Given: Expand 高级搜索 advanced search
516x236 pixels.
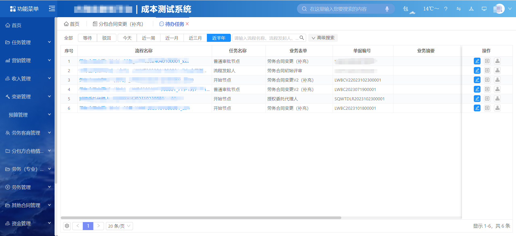Looking at the screenshot, I should coord(323,38).
